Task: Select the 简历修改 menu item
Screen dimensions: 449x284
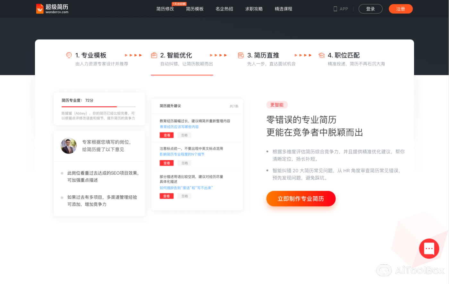Action: pyautogui.click(x=165, y=9)
